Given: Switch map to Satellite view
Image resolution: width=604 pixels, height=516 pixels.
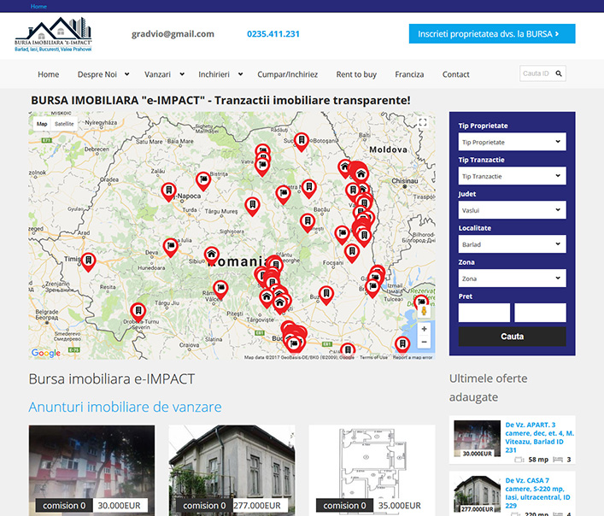Looking at the screenshot, I should coord(64,124).
